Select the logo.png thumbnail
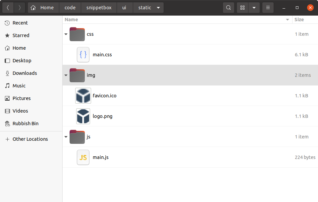Viewport: 318px width, 202px height. point(83,116)
